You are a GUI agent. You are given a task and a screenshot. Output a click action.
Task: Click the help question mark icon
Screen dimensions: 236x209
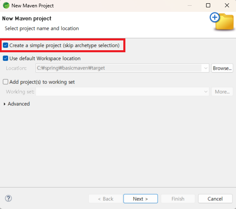(9, 198)
